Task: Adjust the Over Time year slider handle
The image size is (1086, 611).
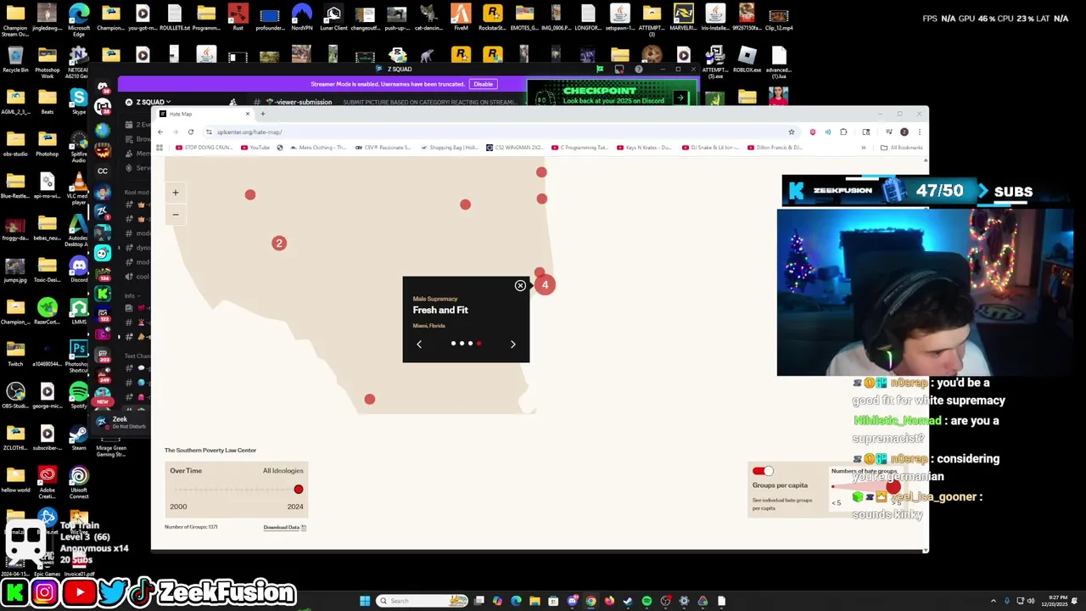Action: coord(299,490)
